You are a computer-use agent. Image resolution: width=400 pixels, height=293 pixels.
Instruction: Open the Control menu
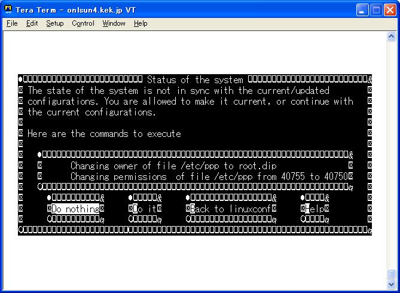click(x=83, y=23)
